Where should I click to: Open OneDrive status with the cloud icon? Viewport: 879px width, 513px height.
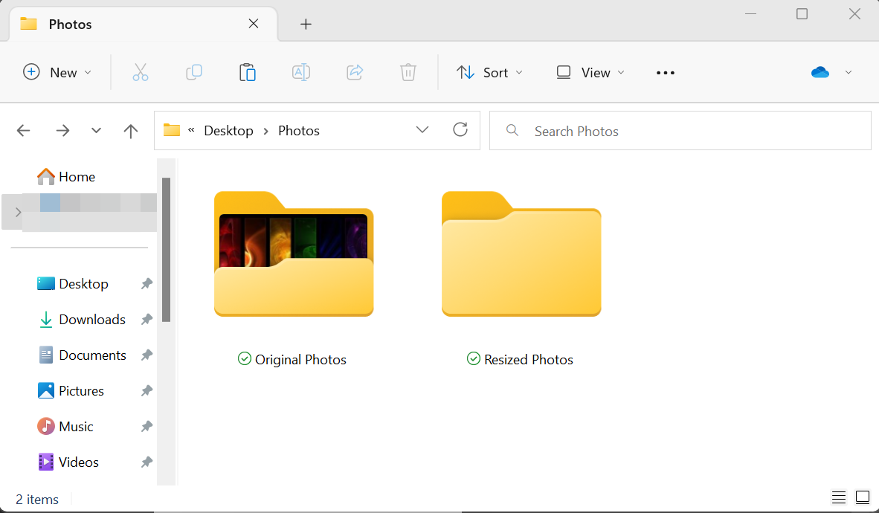click(x=820, y=72)
